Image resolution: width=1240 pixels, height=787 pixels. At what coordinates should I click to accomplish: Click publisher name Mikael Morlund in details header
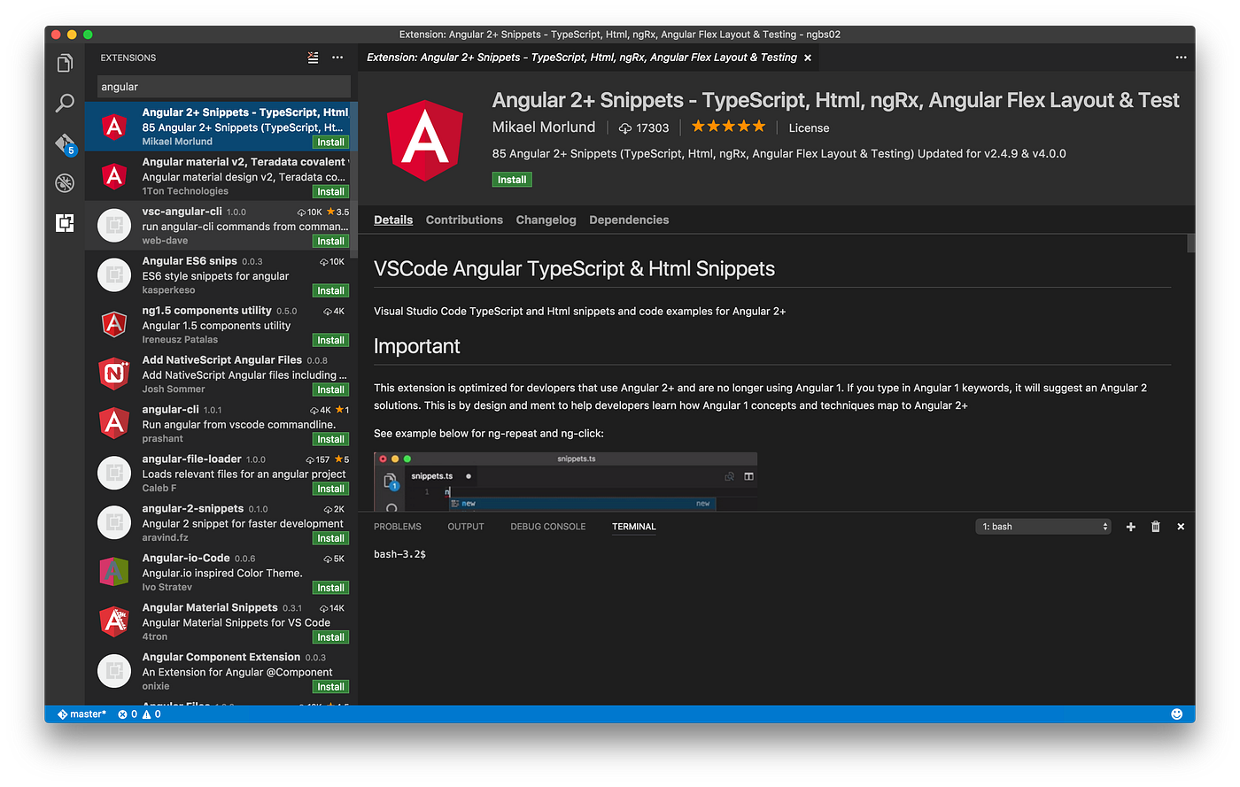tap(544, 127)
